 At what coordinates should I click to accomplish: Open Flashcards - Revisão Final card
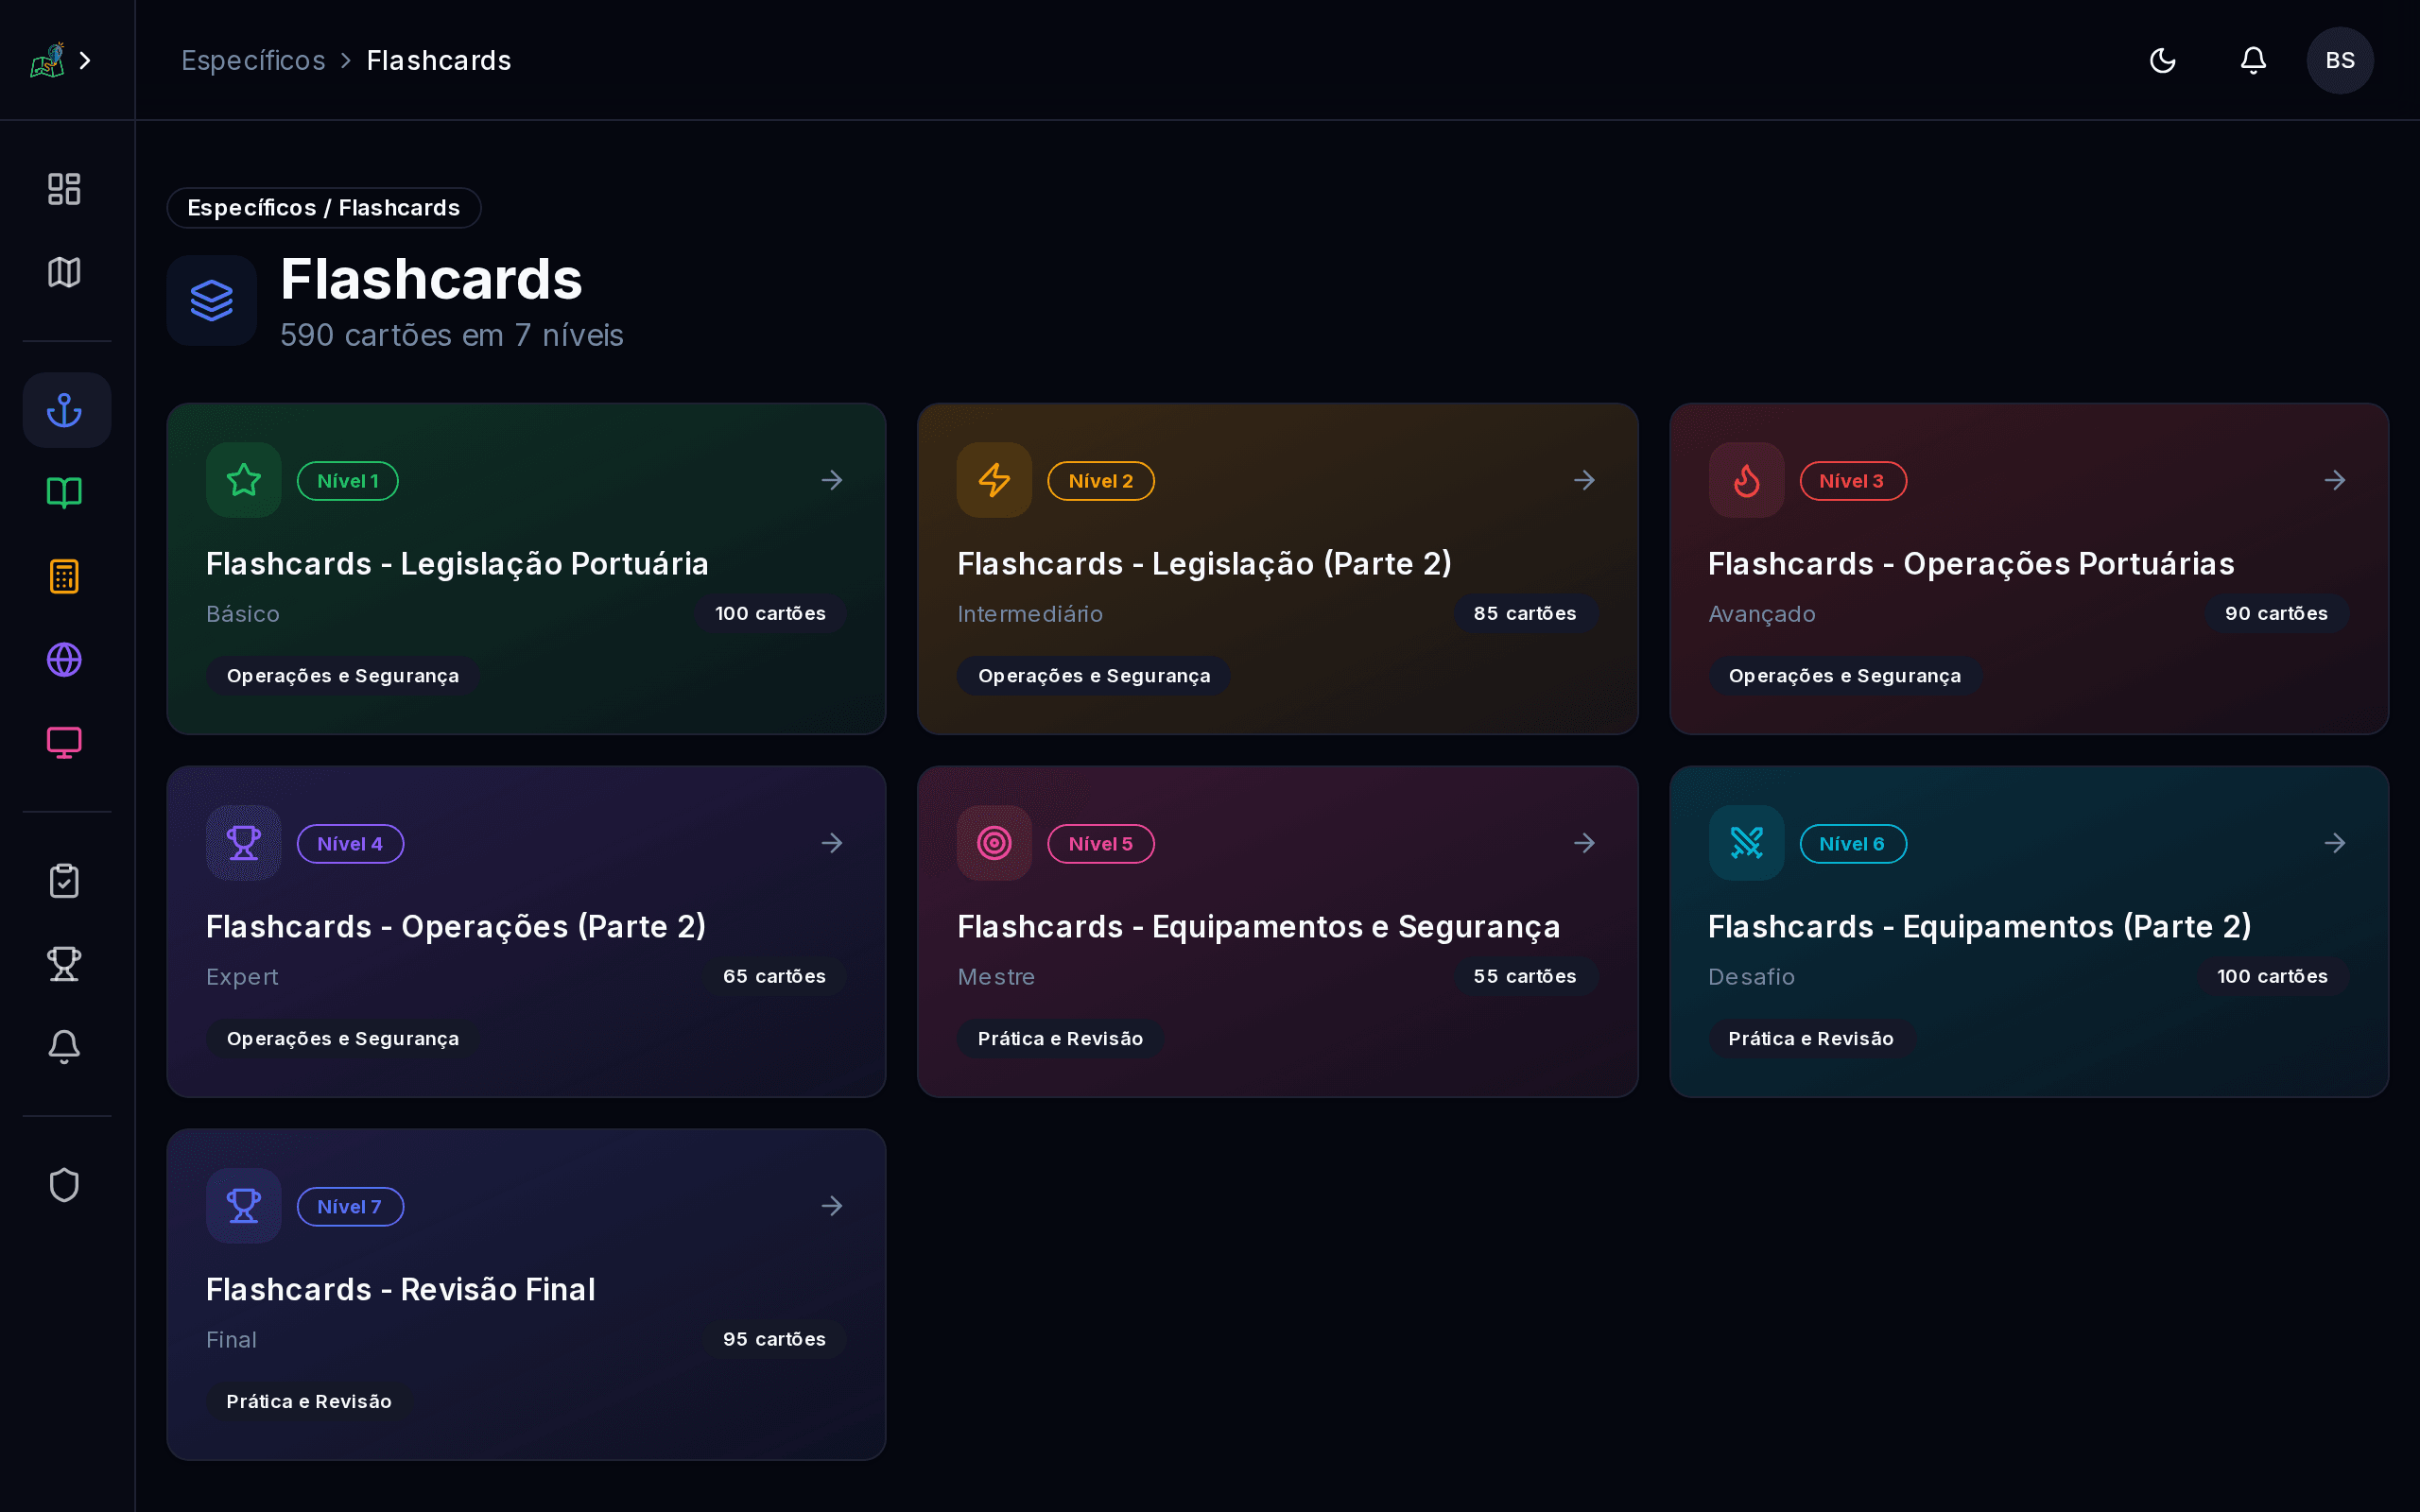tap(400, 1290)
